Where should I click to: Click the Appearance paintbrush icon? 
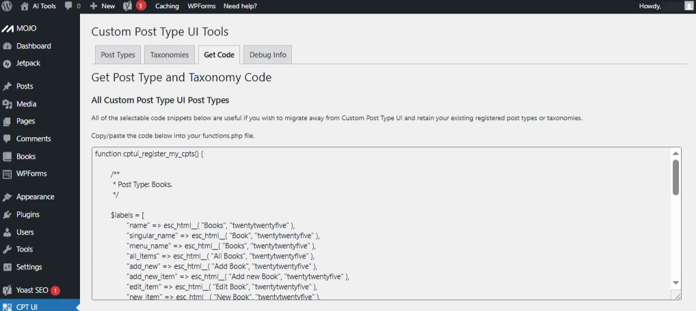tap(8, 197)
